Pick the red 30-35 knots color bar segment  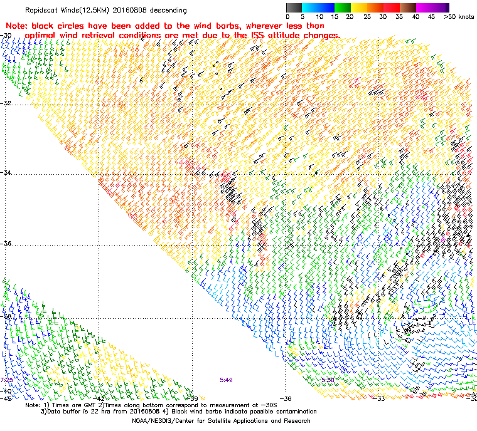pyautogui.click(x=392, y=8)
